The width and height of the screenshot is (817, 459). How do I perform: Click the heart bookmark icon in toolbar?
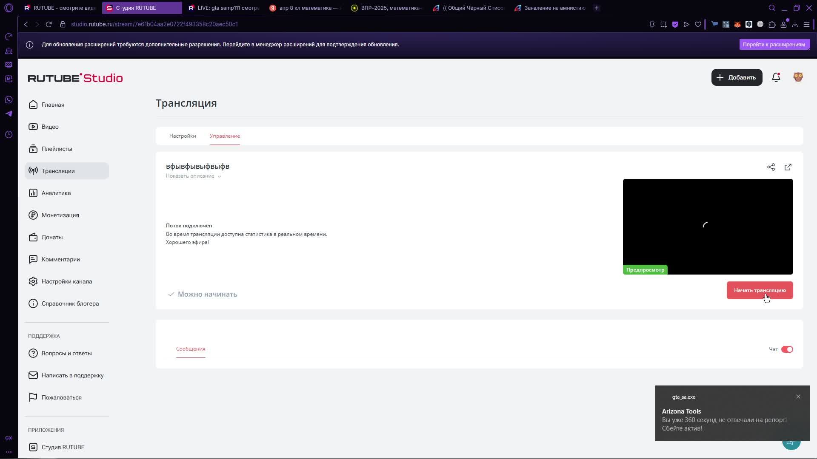coord(698,24)
